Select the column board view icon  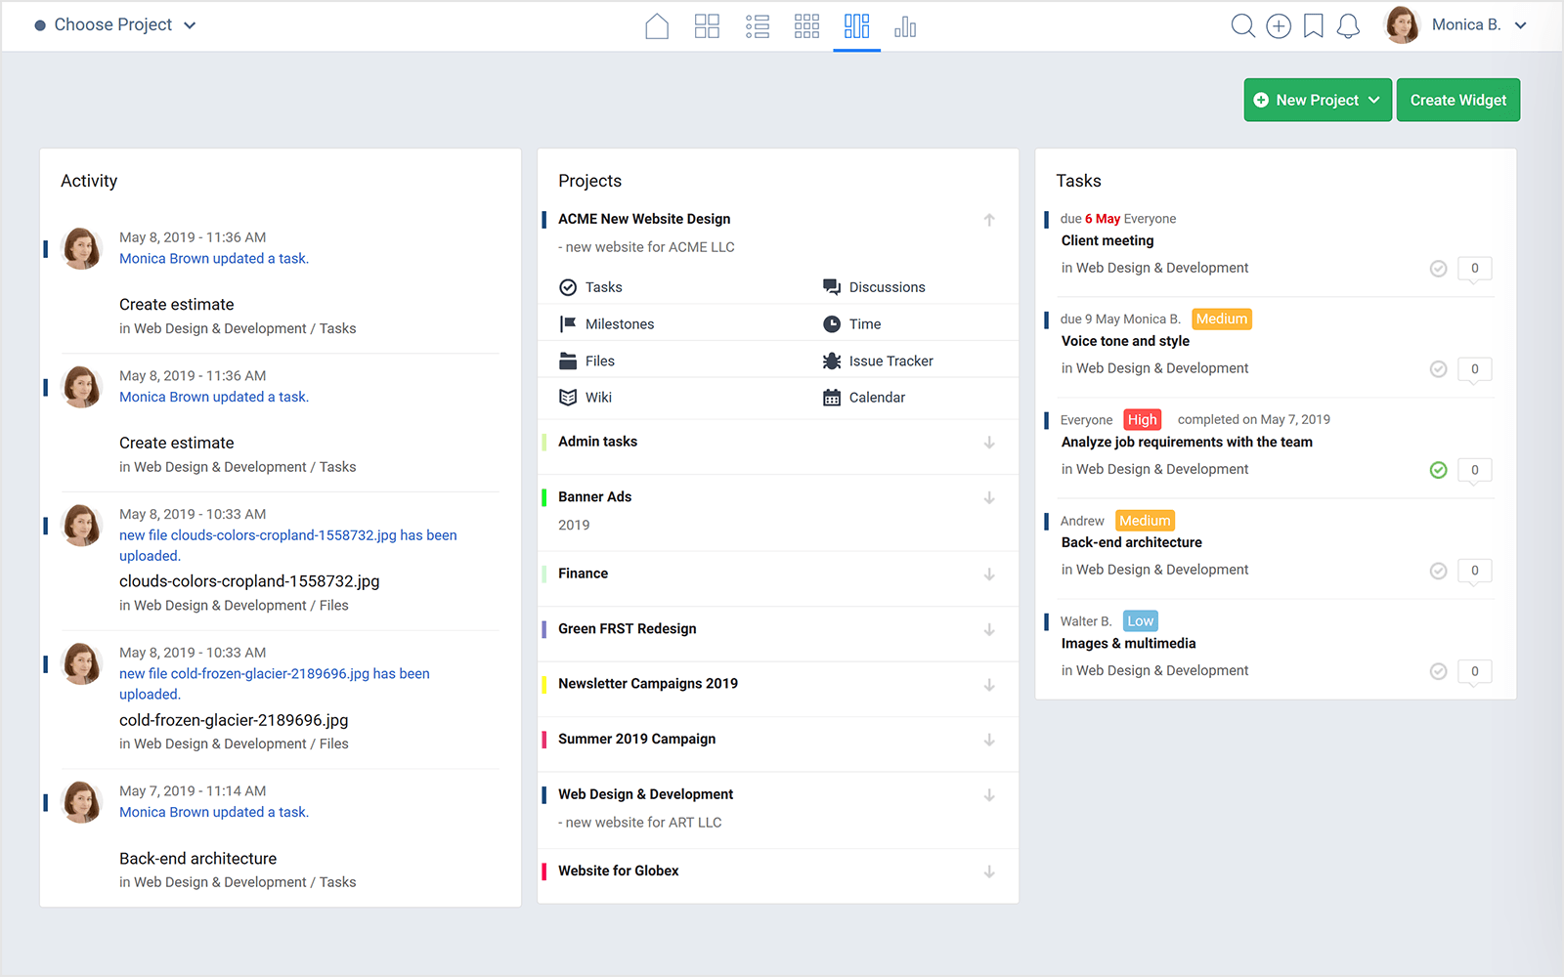point(856,26)
